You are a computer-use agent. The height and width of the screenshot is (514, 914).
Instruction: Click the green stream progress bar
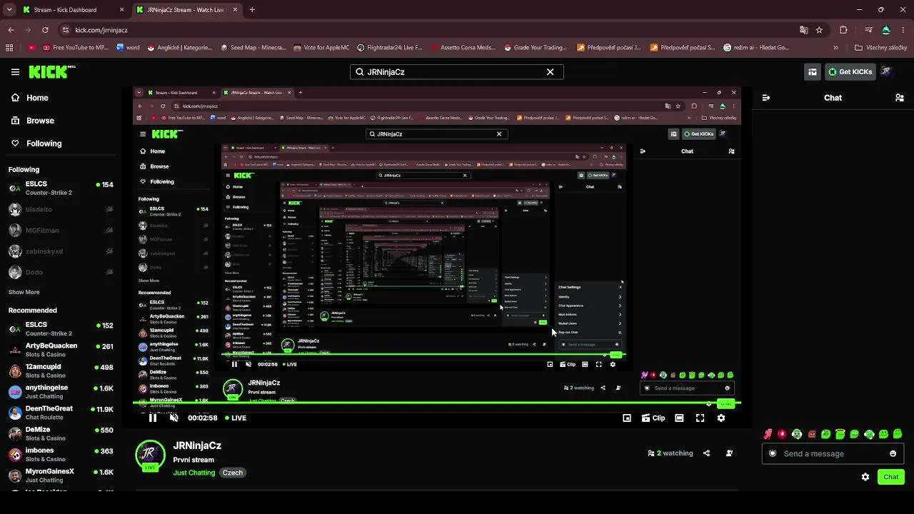(x=437, y=404)
